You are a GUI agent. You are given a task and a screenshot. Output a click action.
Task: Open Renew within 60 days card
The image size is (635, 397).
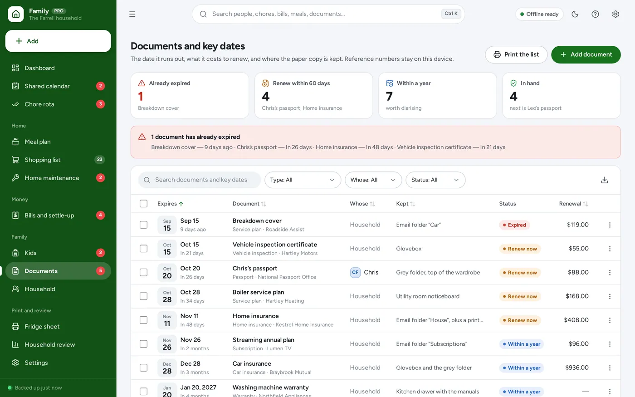pos(313,96)
